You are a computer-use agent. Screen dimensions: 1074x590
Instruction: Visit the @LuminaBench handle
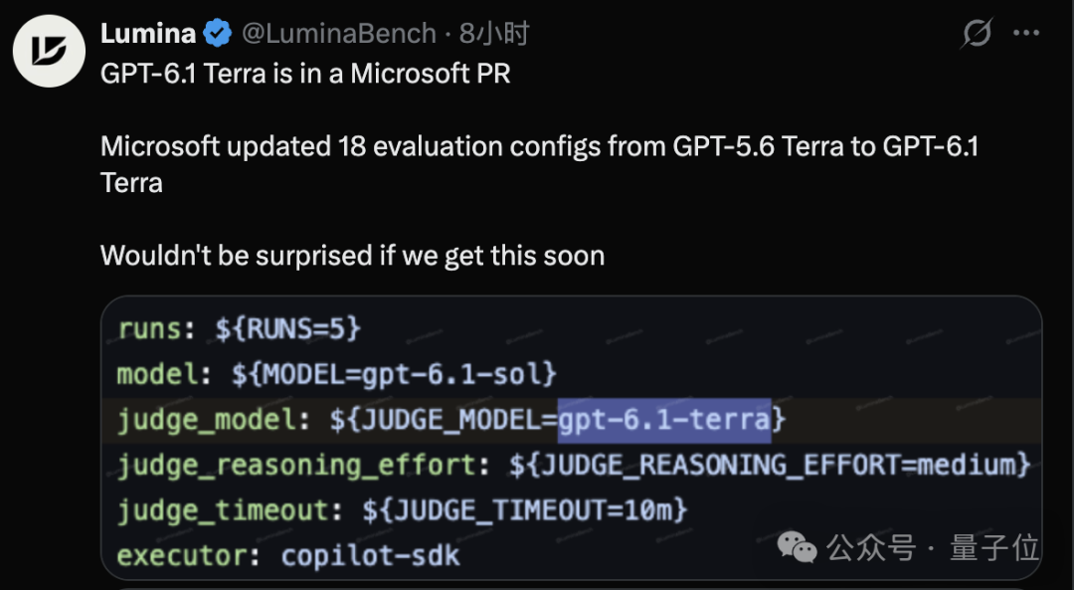(x=339, y=33)
